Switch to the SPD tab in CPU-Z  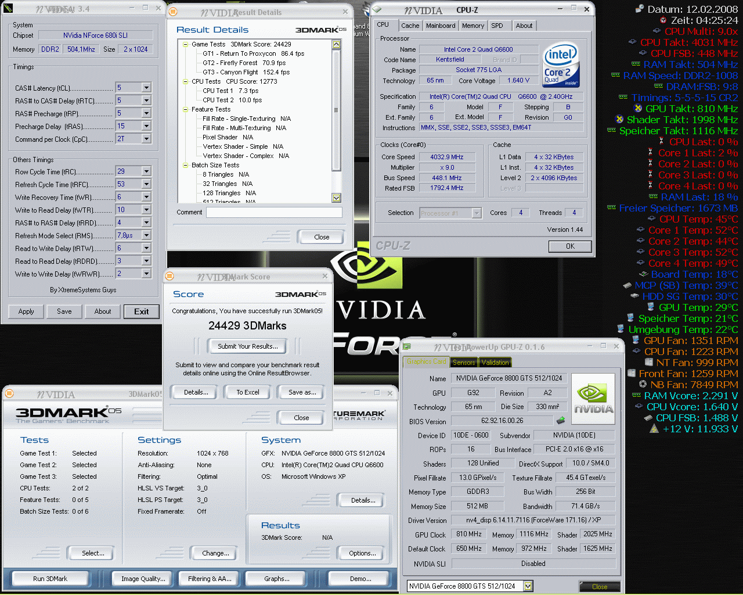497,26
